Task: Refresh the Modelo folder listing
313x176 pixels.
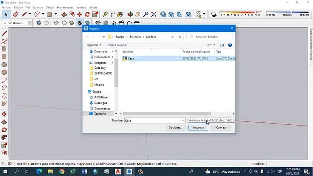Action: (x=180, y=37)
